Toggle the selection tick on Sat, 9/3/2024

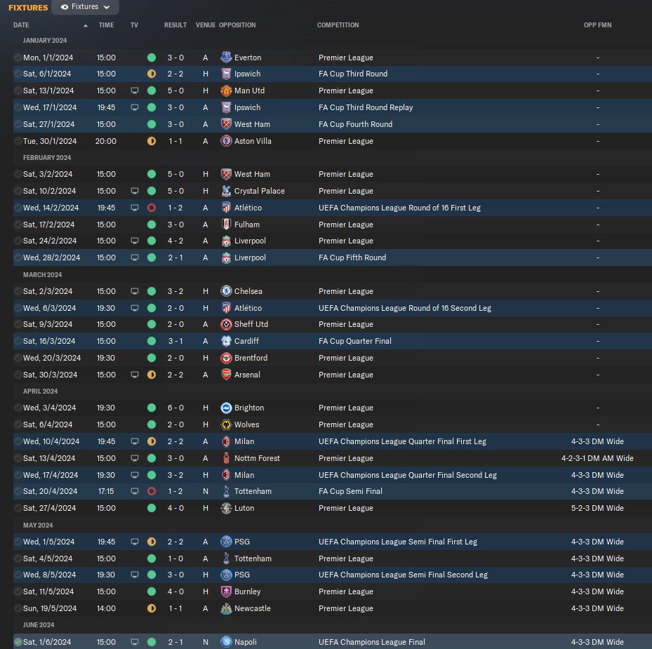(18, 324)
